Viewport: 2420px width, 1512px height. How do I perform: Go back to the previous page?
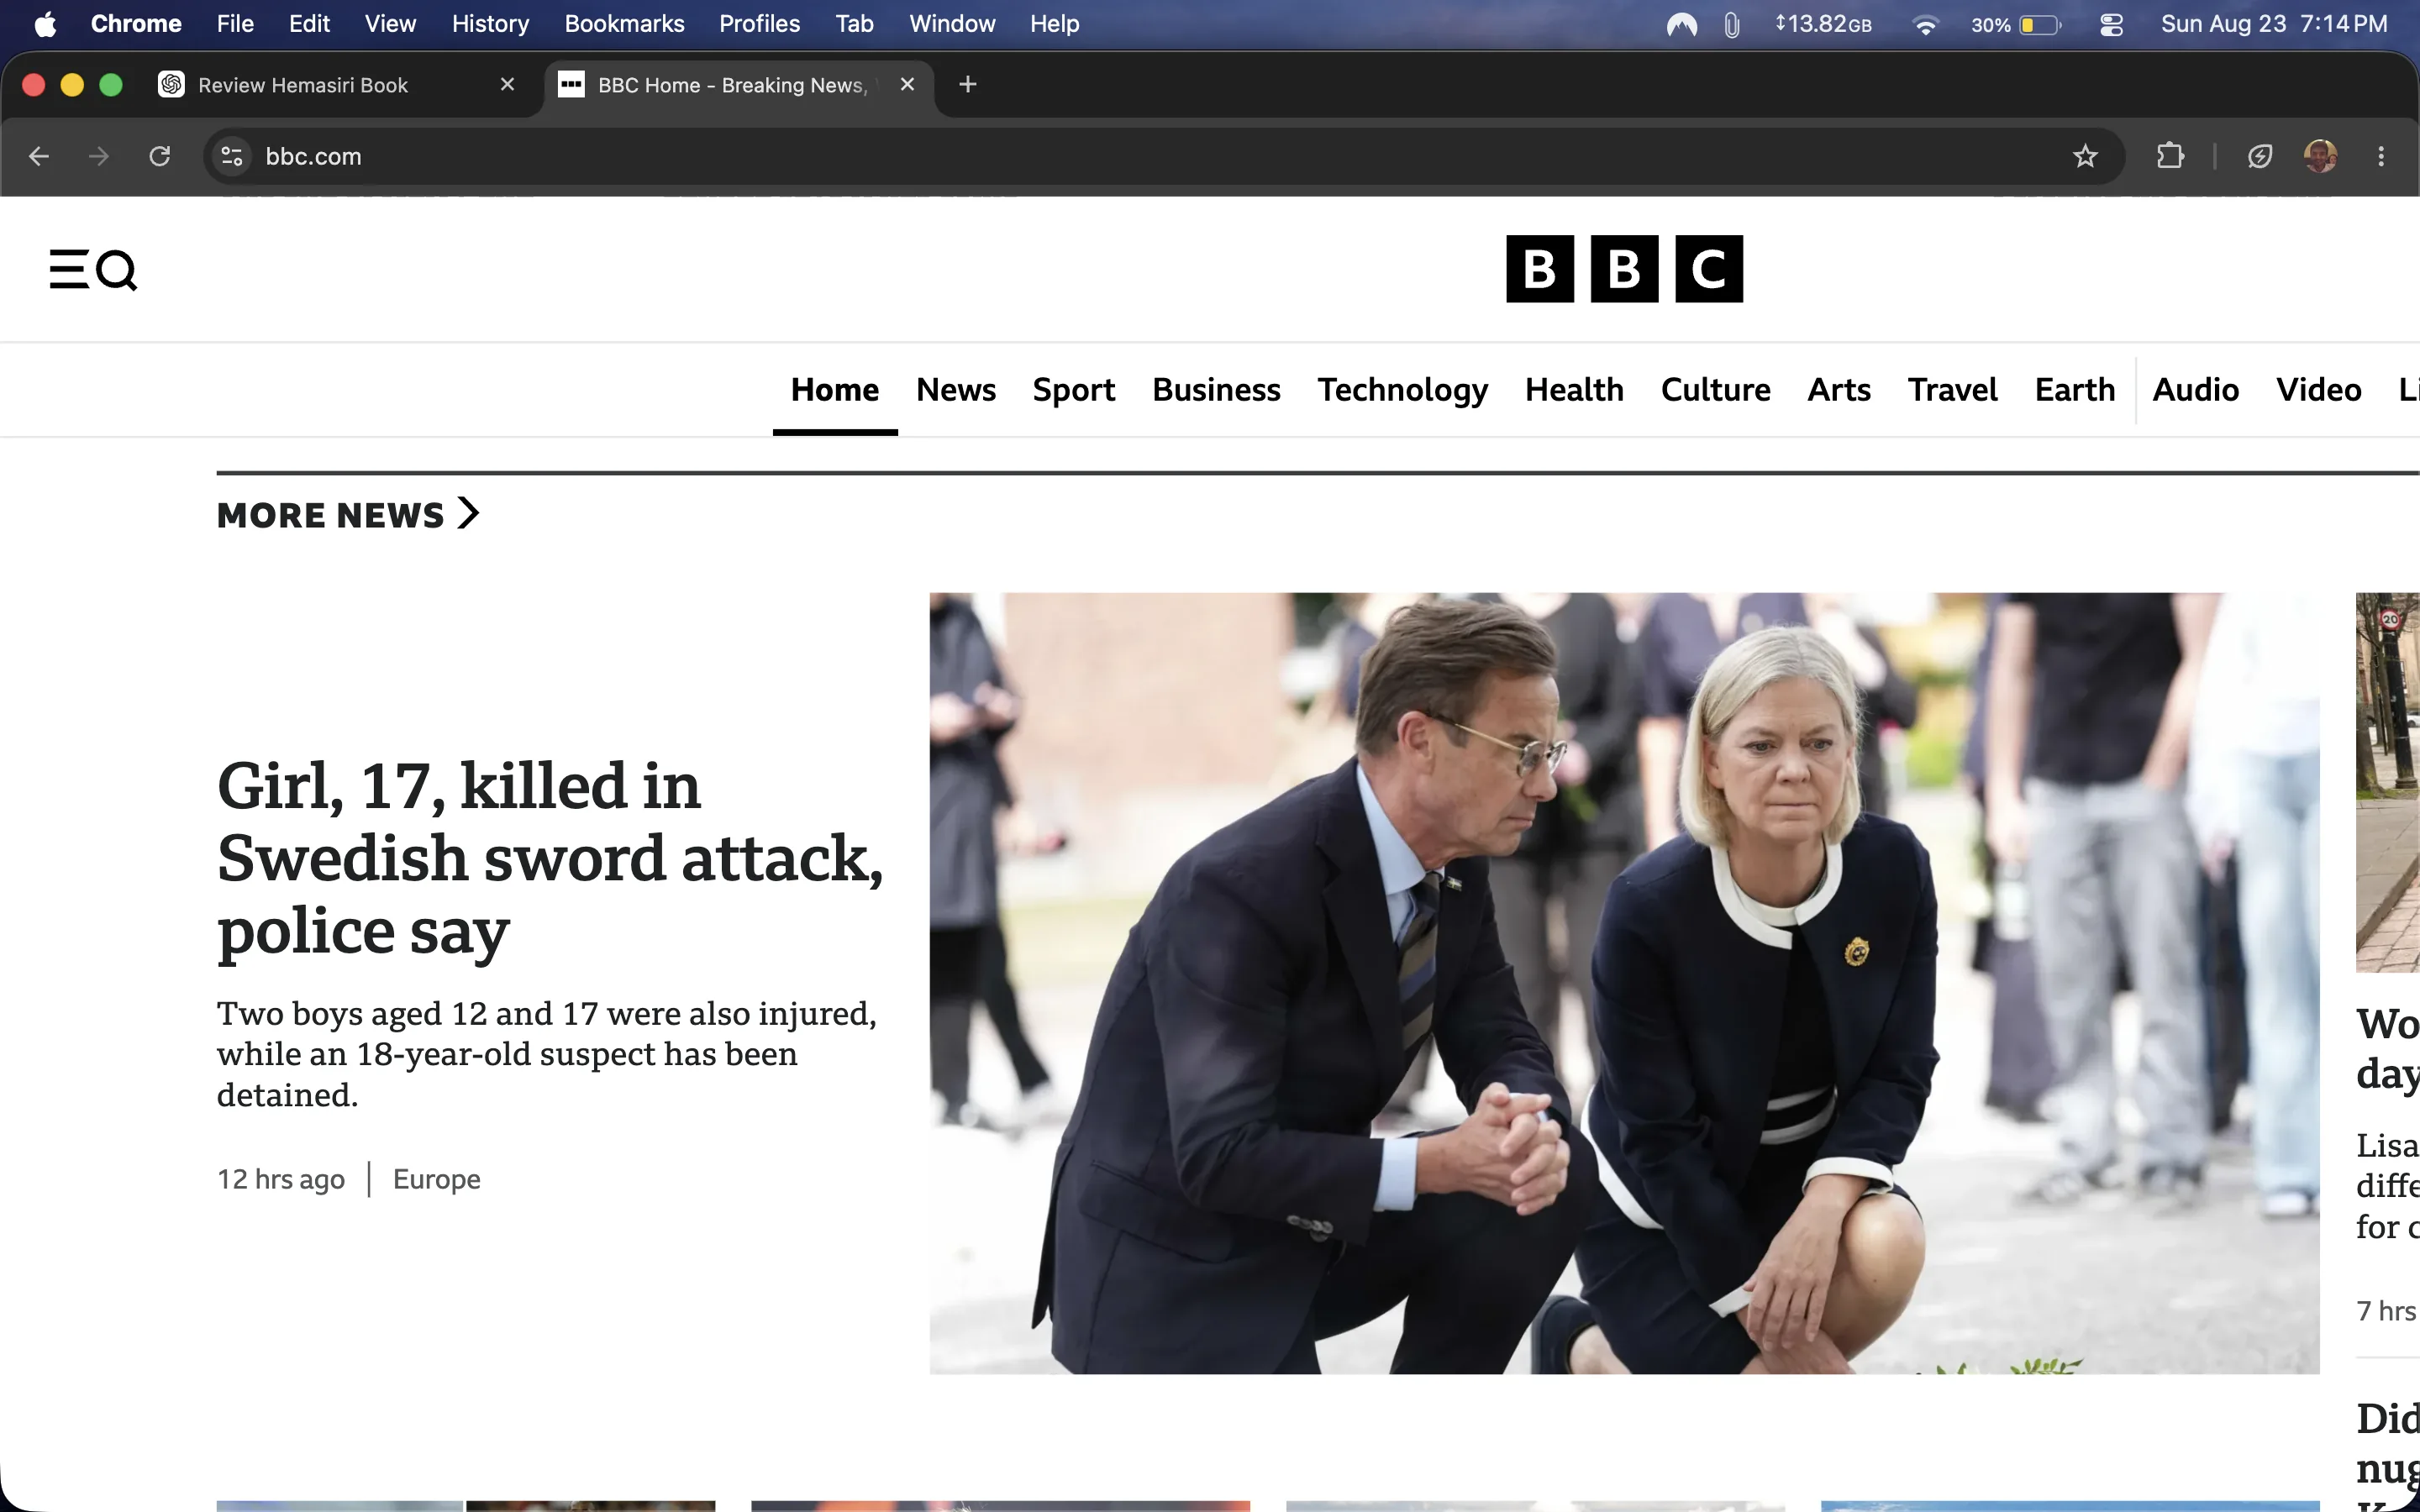(39, 156)
